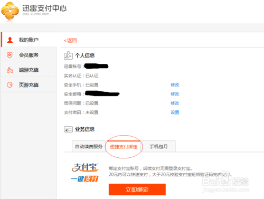Image resolution: width=264 pixels, height=199 pixels.
Task: Click the 会员服务 shield icon
Action: coord(10,55)
